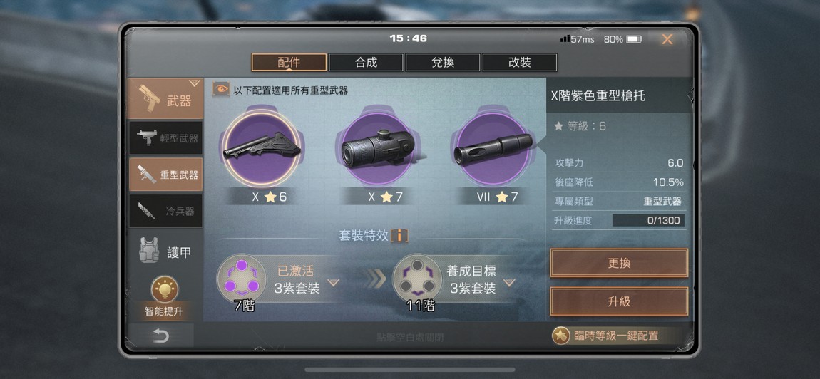
Task: Switch to the 兌換 tab
Action: pos(443,63)
